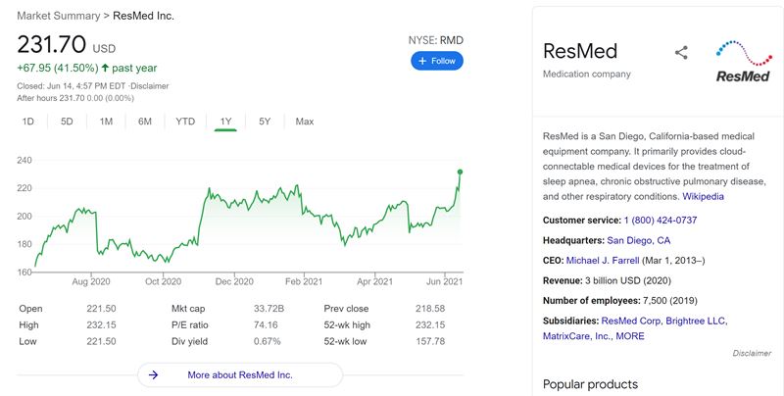Open the 5Y chart view
The image size is (784, 396).
pyautogui.click(x=265, y=122)
